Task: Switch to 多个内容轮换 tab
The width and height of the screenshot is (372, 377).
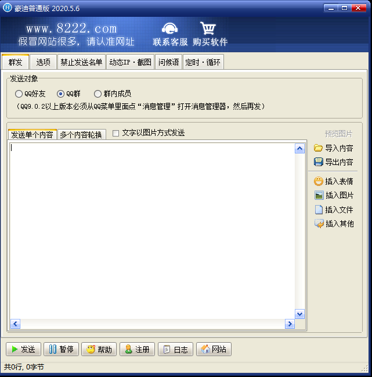Action: 81,135
